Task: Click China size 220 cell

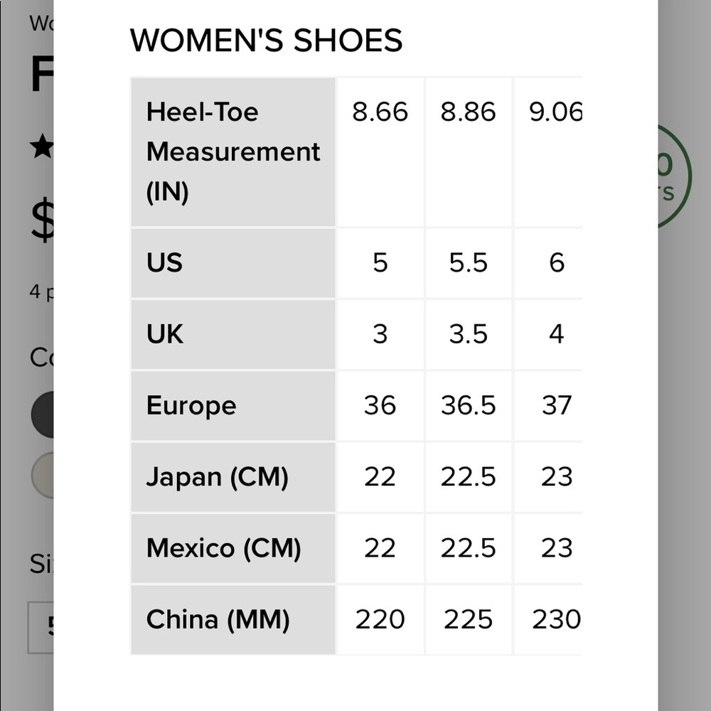Action: [x=380, y=619]
